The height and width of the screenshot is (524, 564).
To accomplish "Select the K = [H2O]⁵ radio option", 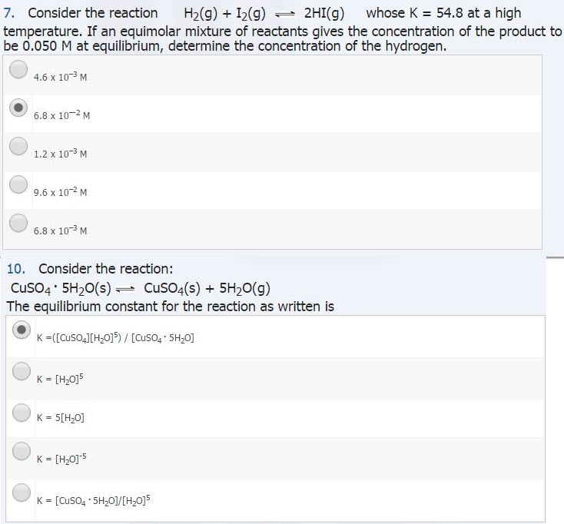I will 22,371.
